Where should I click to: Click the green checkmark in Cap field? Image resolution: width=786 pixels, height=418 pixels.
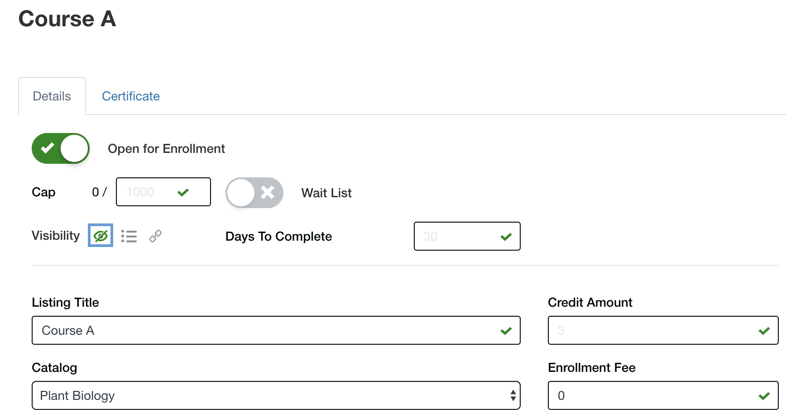(x=183, y=193)
